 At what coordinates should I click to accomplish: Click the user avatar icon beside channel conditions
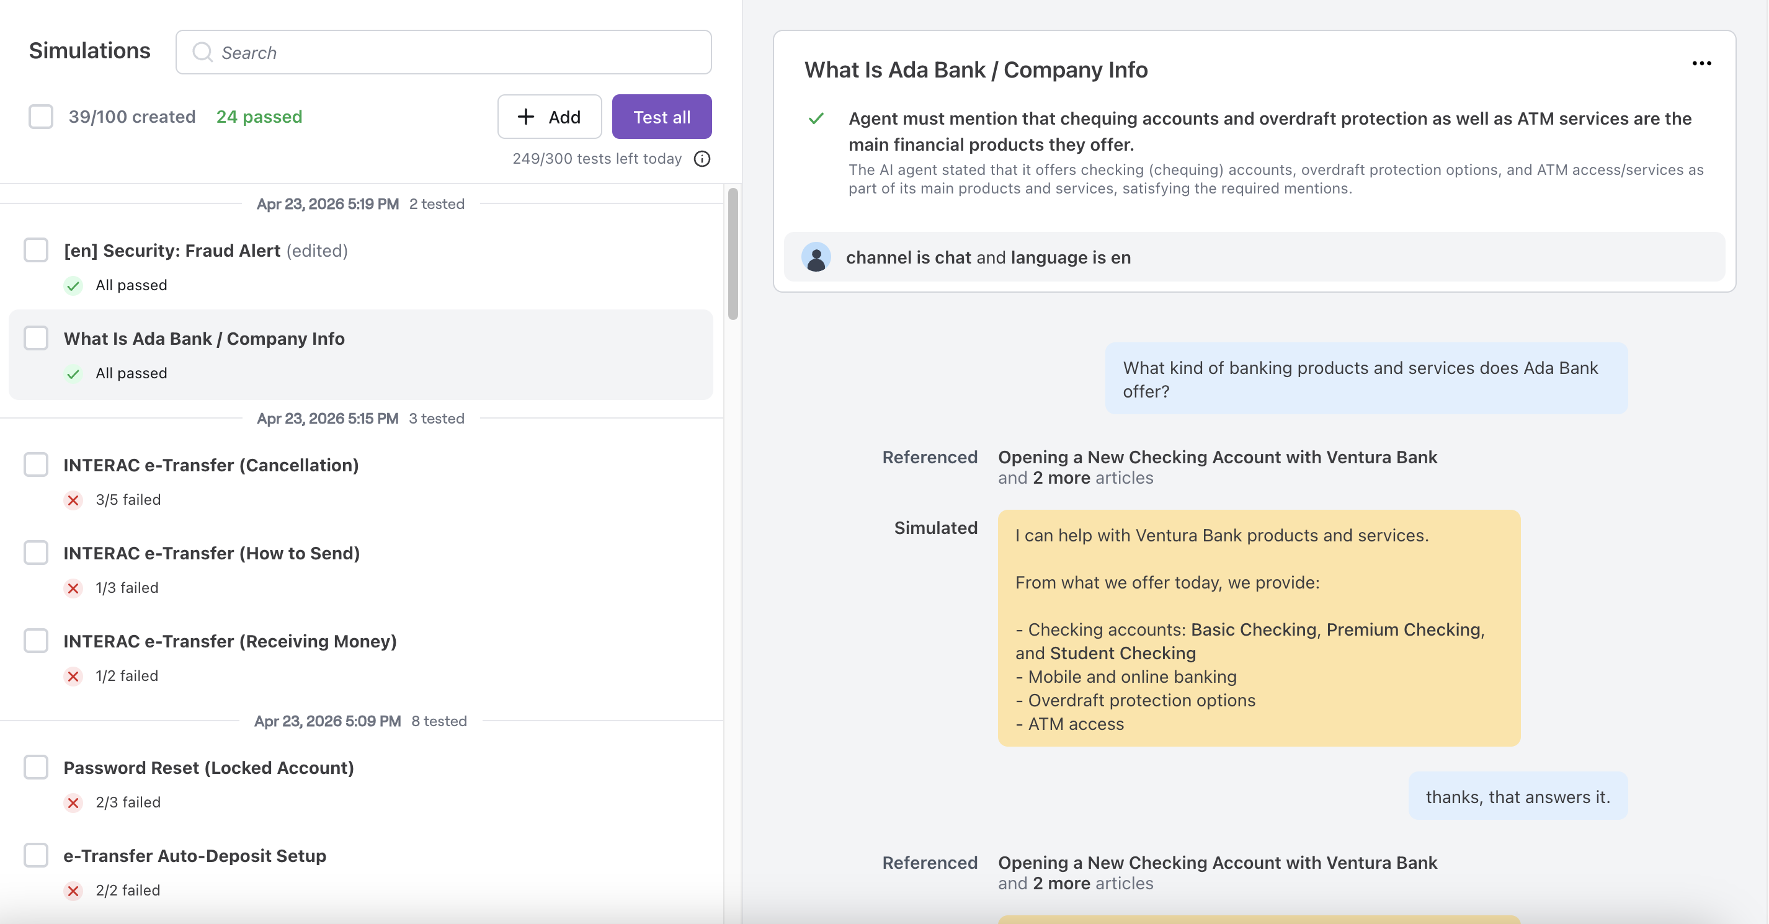[816, 257]
